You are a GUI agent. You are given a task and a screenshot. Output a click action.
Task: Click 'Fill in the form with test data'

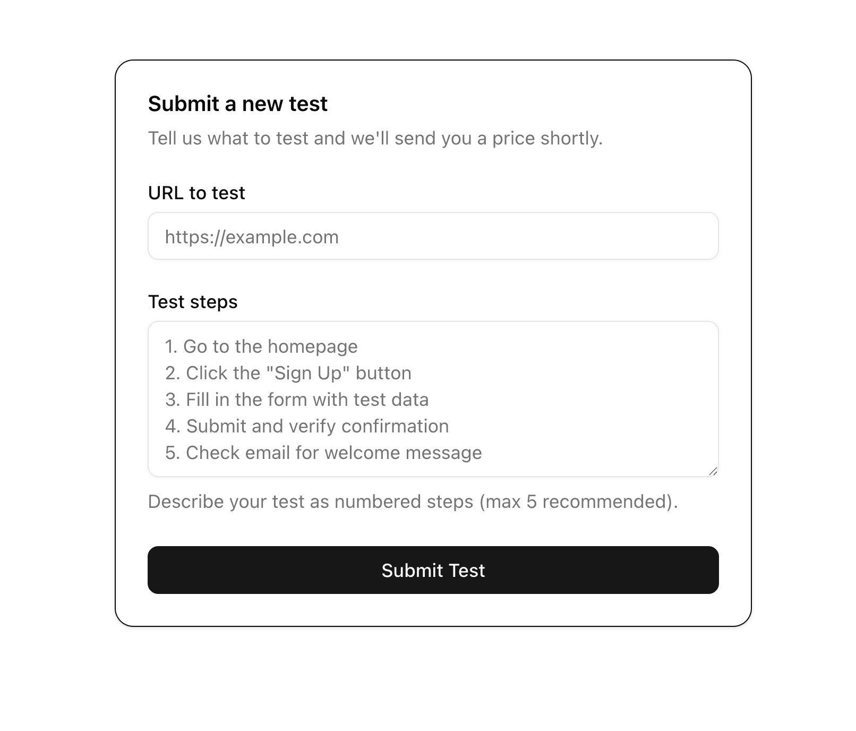[297, 399]
